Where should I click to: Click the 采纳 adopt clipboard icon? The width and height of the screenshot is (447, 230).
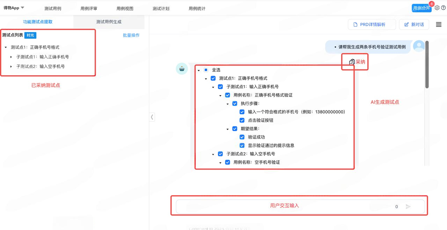tap(352, 62)
